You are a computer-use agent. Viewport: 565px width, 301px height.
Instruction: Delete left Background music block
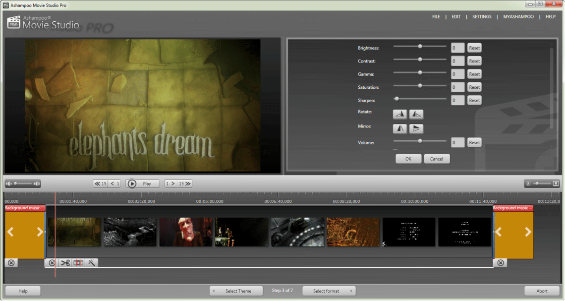[x=11, y=263]
